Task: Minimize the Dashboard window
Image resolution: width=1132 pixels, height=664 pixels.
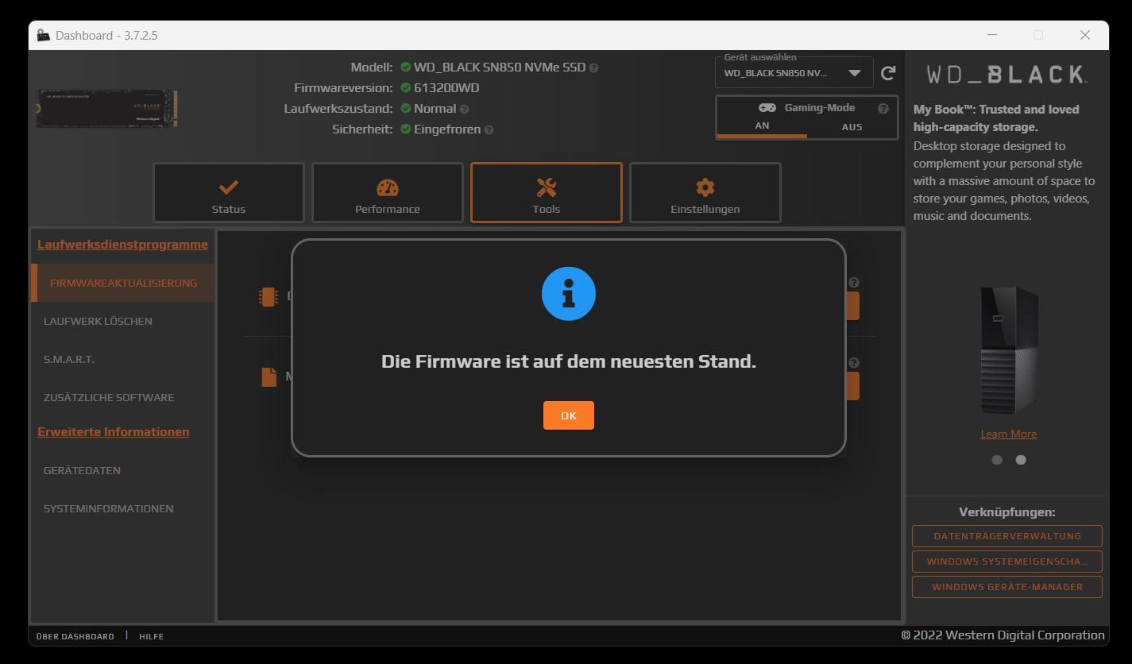Action: click(992, 35)
